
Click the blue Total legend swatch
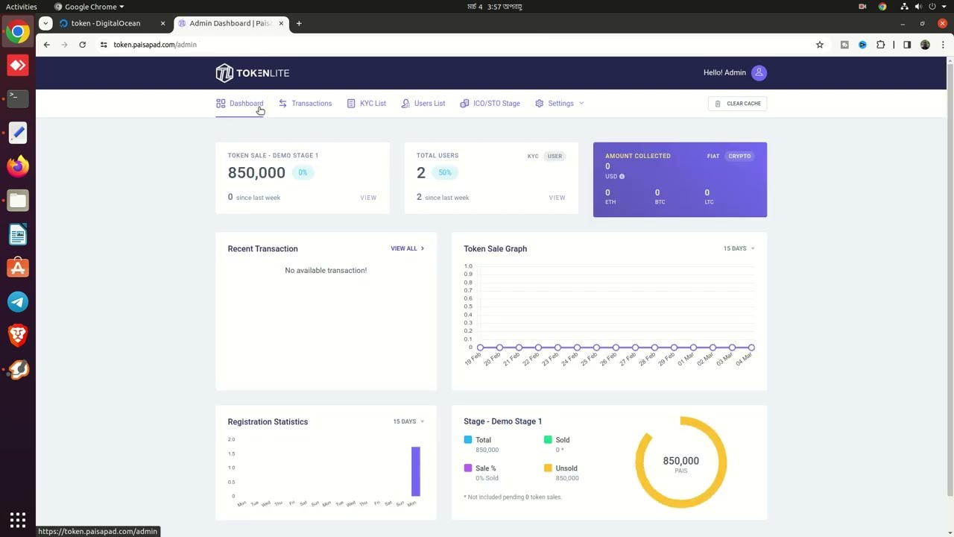coord(468,440)
